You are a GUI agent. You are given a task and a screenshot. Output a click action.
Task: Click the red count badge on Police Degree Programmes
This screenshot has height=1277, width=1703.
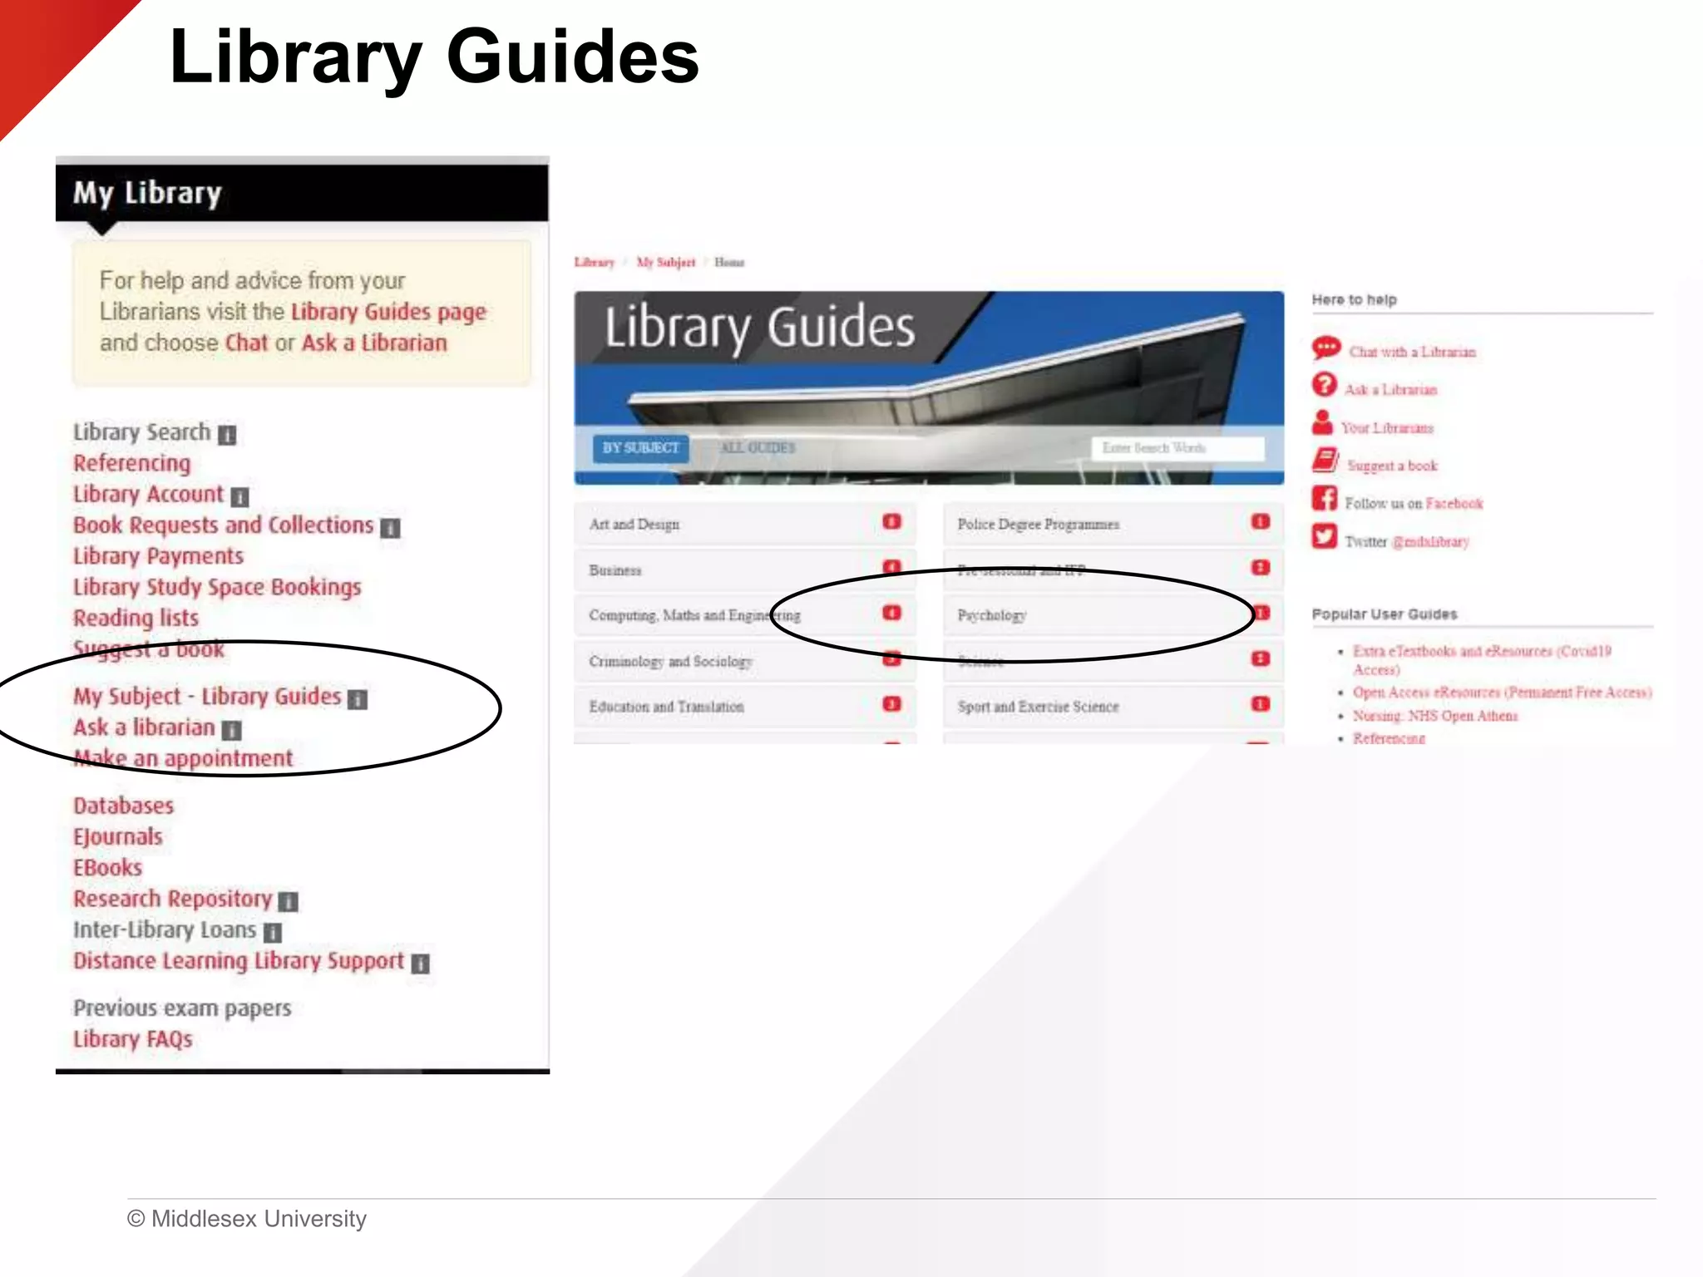point(1261,522)
